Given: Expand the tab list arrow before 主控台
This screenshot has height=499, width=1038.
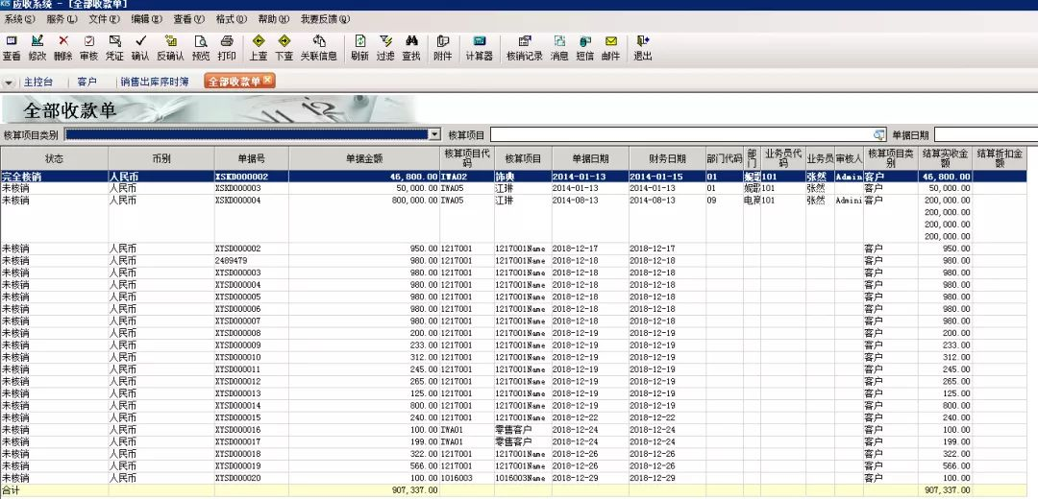Looking at the screenshot, I should pyautogui.click(x=10, y=83).
